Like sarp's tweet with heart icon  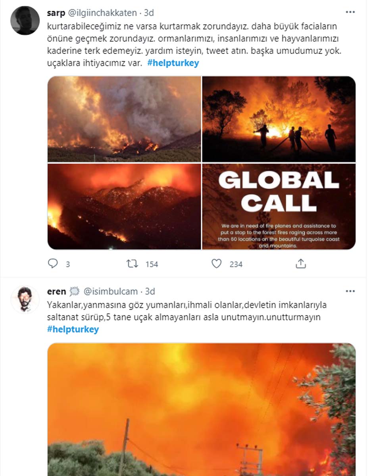[217, 264]
